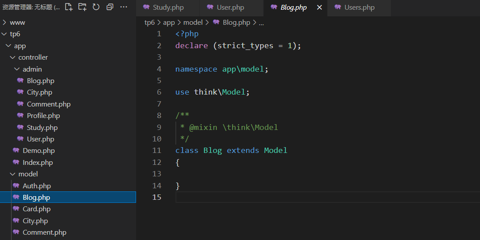Screen dimensions: 480x240
Task: Open User.php in the file tree
Action: coord(68,139)
